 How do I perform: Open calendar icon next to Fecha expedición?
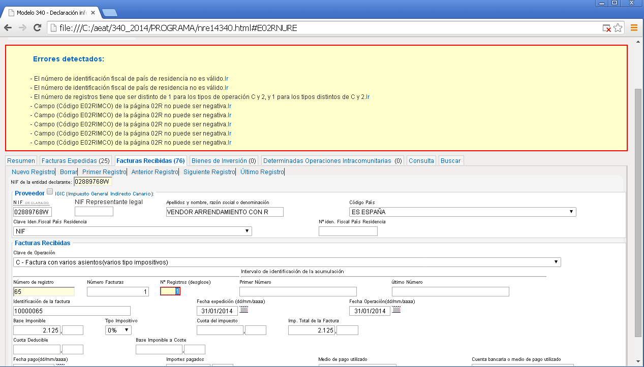pyautogui.click(x=244, y=310)
